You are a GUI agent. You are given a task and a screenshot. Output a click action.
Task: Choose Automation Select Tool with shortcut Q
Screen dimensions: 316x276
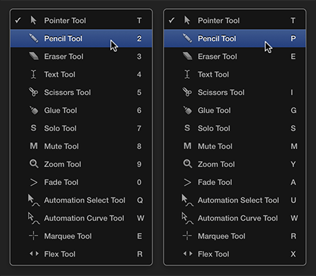(x=81, y=200)
